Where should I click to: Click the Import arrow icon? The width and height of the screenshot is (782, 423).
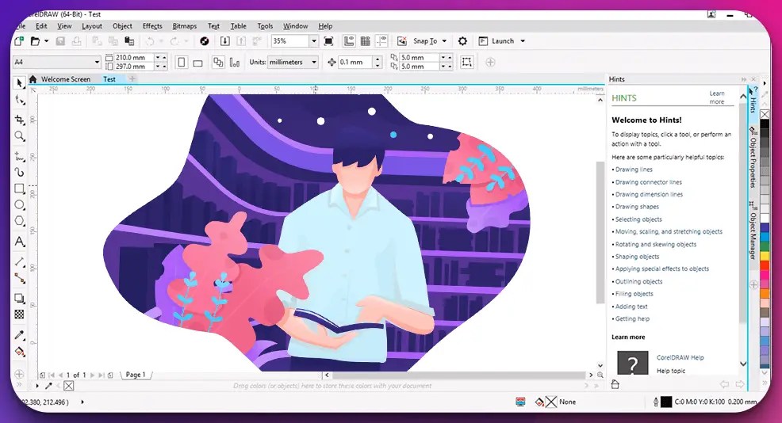(225, 41)
